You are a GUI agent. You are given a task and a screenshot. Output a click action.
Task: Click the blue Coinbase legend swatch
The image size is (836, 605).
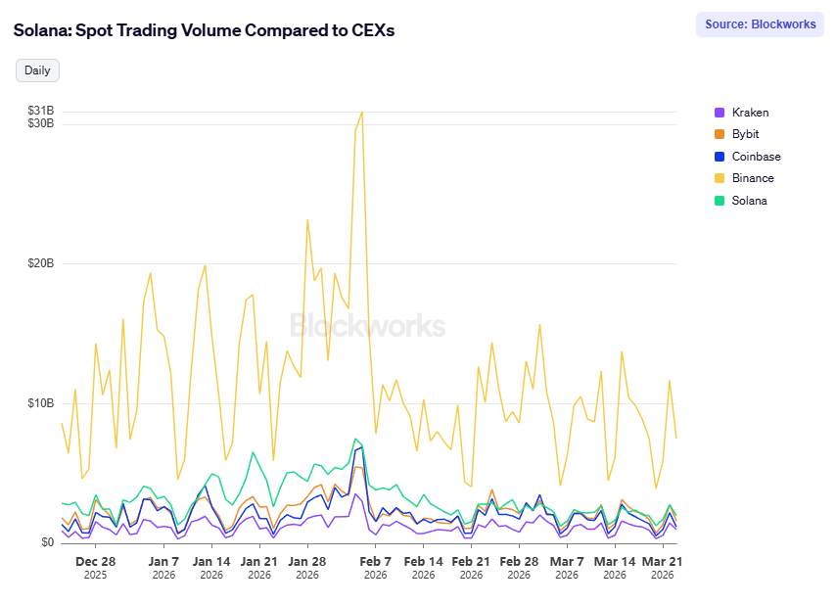720,156
